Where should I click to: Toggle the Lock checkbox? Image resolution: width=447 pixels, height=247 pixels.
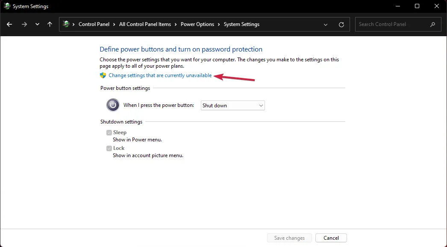[x=109, y=148]
